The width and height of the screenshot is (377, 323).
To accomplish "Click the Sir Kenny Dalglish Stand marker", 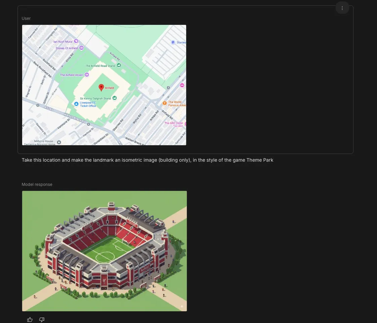I will pos(115,98).
